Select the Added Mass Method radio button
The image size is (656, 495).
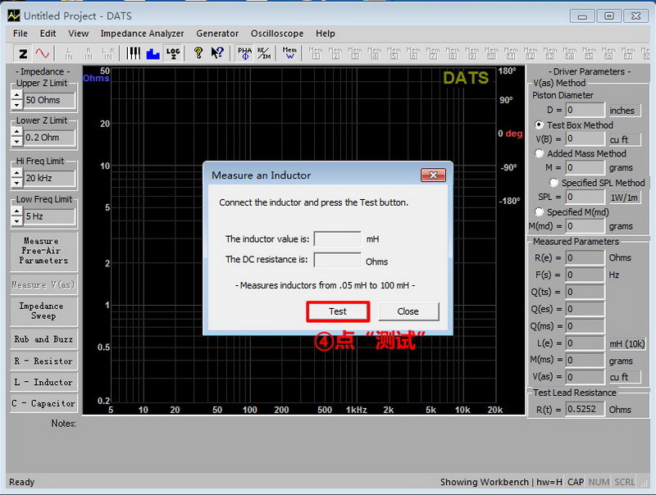click(x=539, y=153)
